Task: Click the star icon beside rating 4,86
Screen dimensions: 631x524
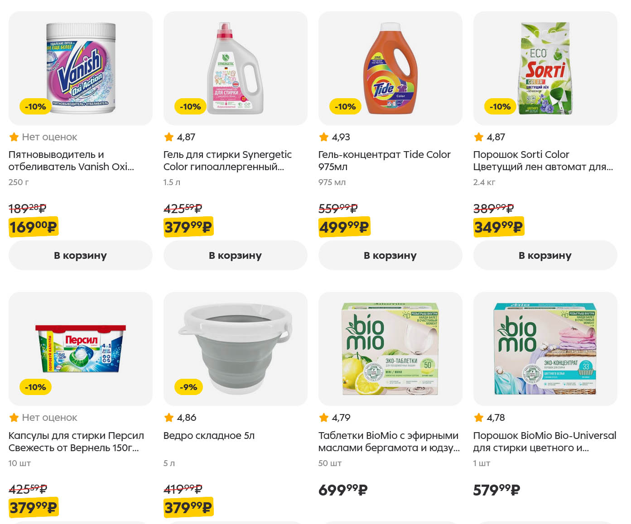Action: coord(169,417)
